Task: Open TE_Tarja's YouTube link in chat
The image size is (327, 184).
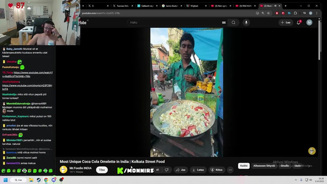Action: (28, 74)
